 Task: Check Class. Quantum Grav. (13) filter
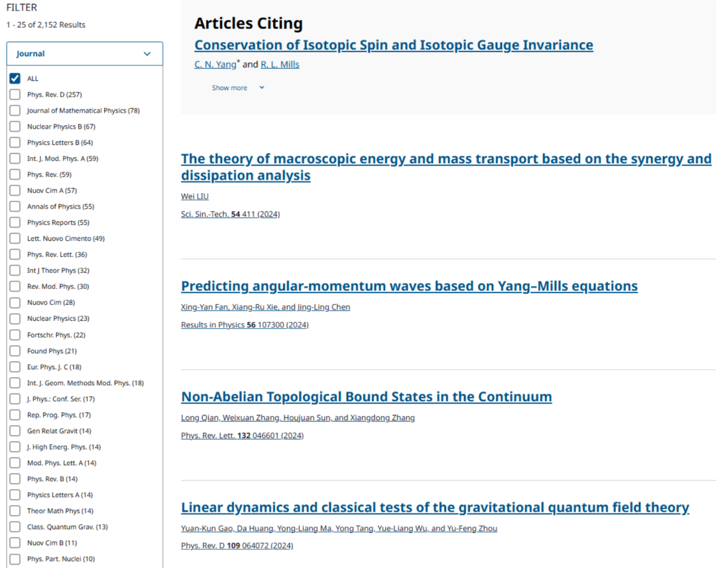click(15, 526)
